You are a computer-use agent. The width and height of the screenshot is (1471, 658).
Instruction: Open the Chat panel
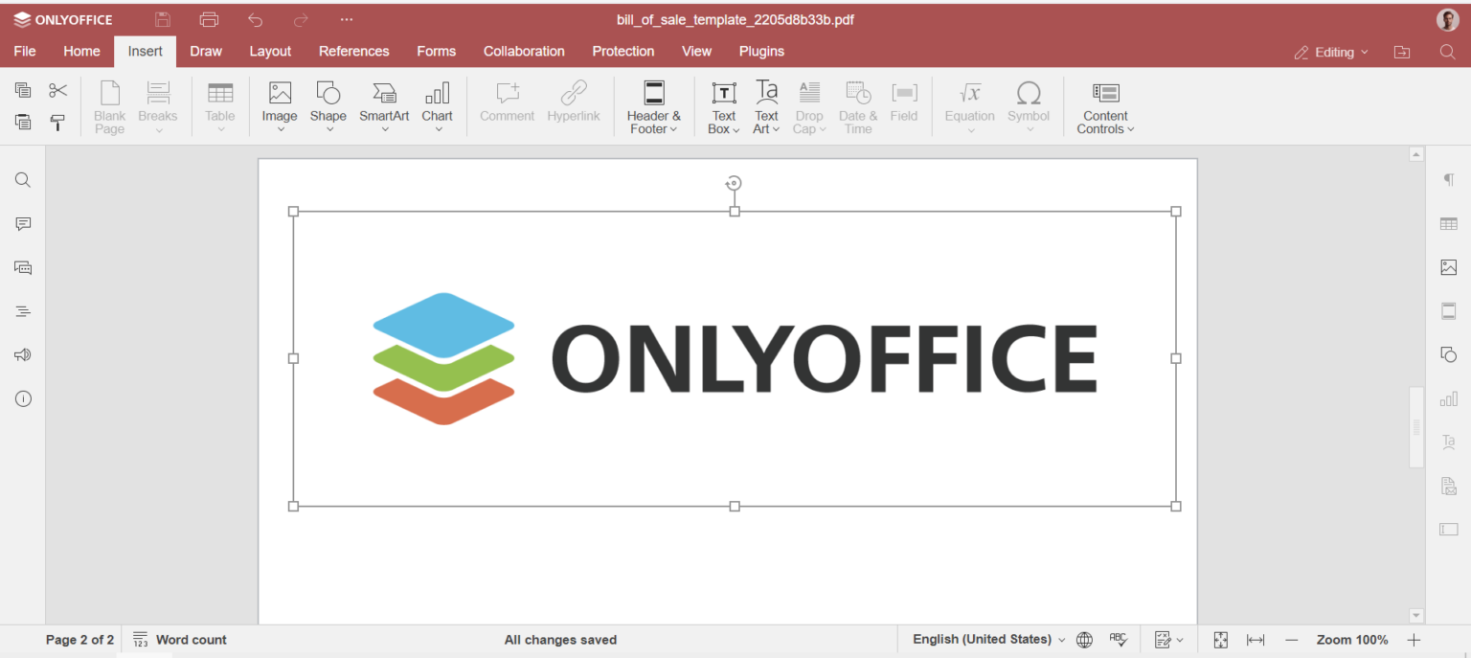[x=22, y=267]
